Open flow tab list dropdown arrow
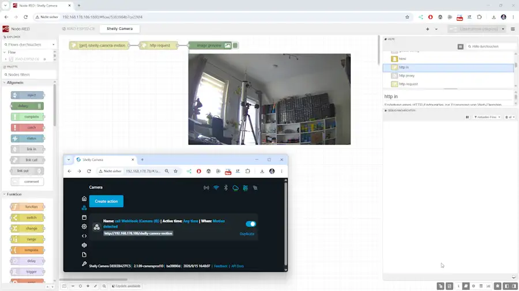Image resolution: width=519 pixels, height=291 pixels. (437, 29)
